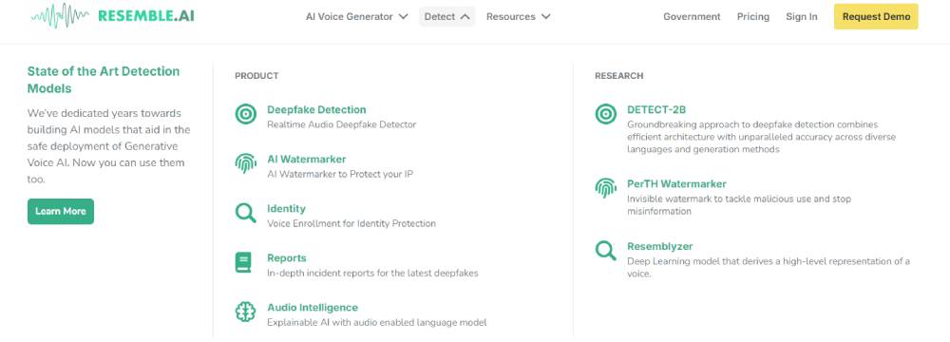Click 'Invisible watermark to tackle malicious use' text
This screenshot has width=950, height=342.
[739, 205]
